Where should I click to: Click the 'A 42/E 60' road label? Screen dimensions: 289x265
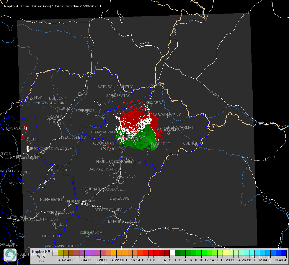pyautogui.click(x=89, y=205)
